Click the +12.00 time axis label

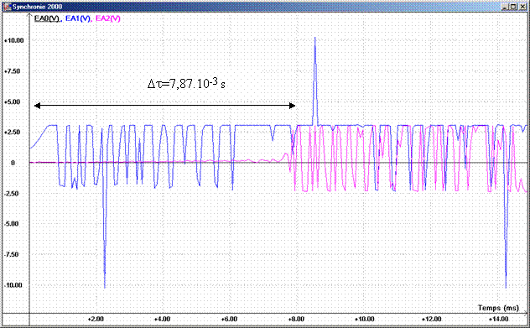point(432,319)
